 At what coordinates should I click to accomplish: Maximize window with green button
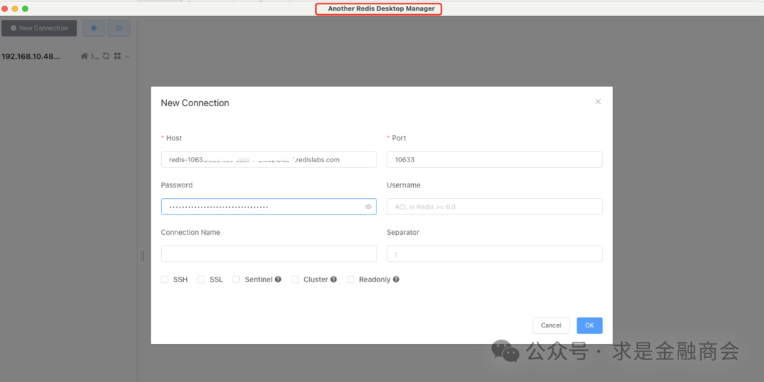tap(25, 8)
